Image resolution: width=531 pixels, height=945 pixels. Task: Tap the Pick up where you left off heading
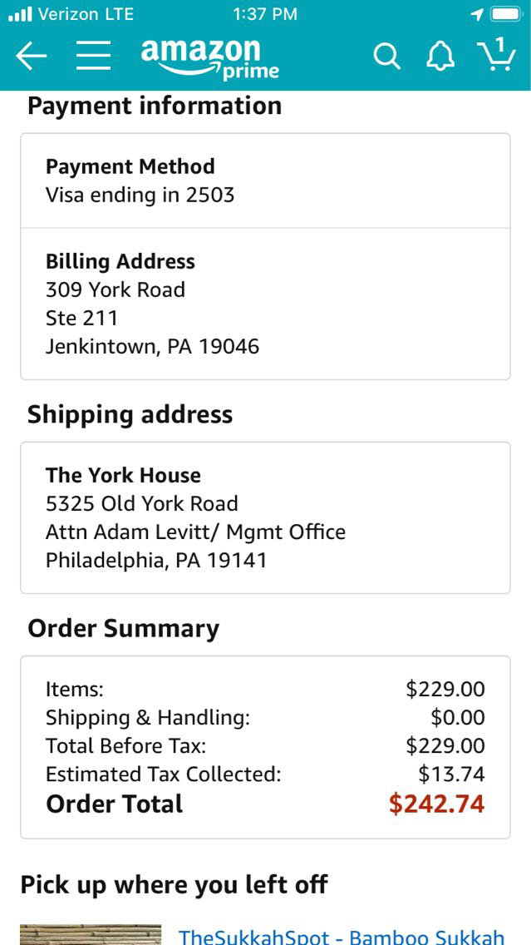[x=174, y=884]
